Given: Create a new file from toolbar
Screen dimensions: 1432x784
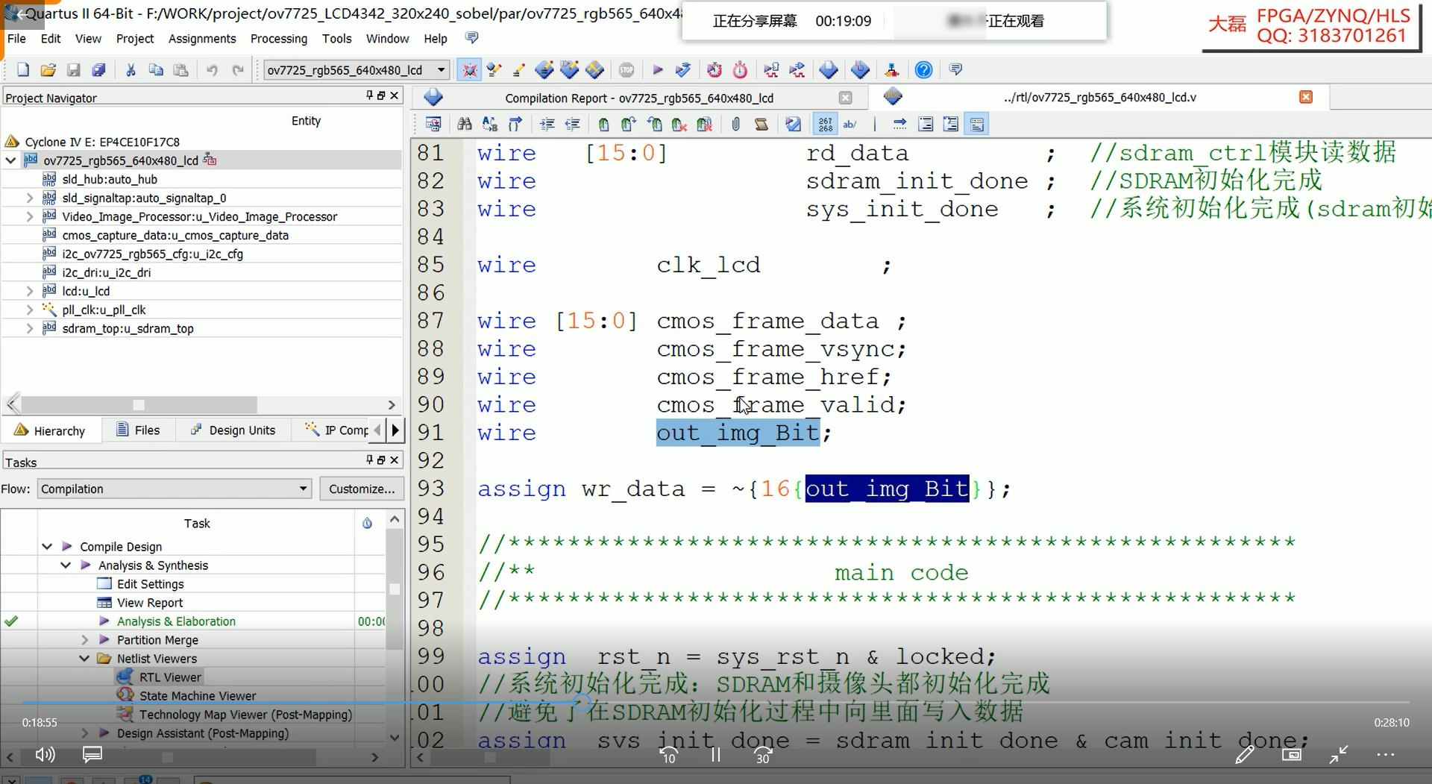Looking at the screenshot, I should pos(23,70).
